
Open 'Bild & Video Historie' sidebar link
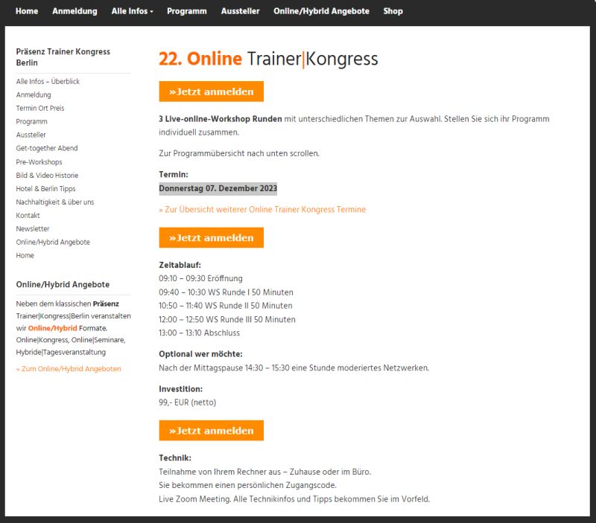click(47, 175)
